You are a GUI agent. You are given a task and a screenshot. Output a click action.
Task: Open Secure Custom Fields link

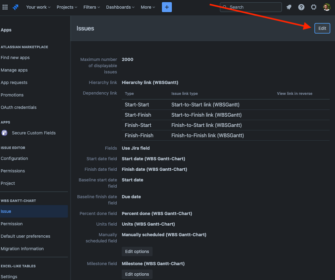click(34, 133)
